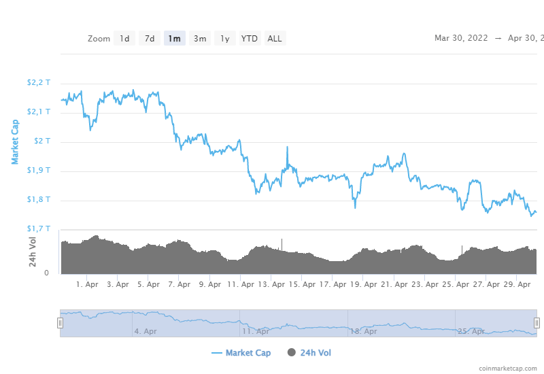Choose the YTD zoom option
544x374 pixels.
tap(250, 39)
